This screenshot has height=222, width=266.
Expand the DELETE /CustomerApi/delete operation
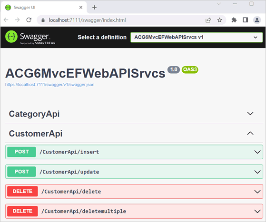134,192
